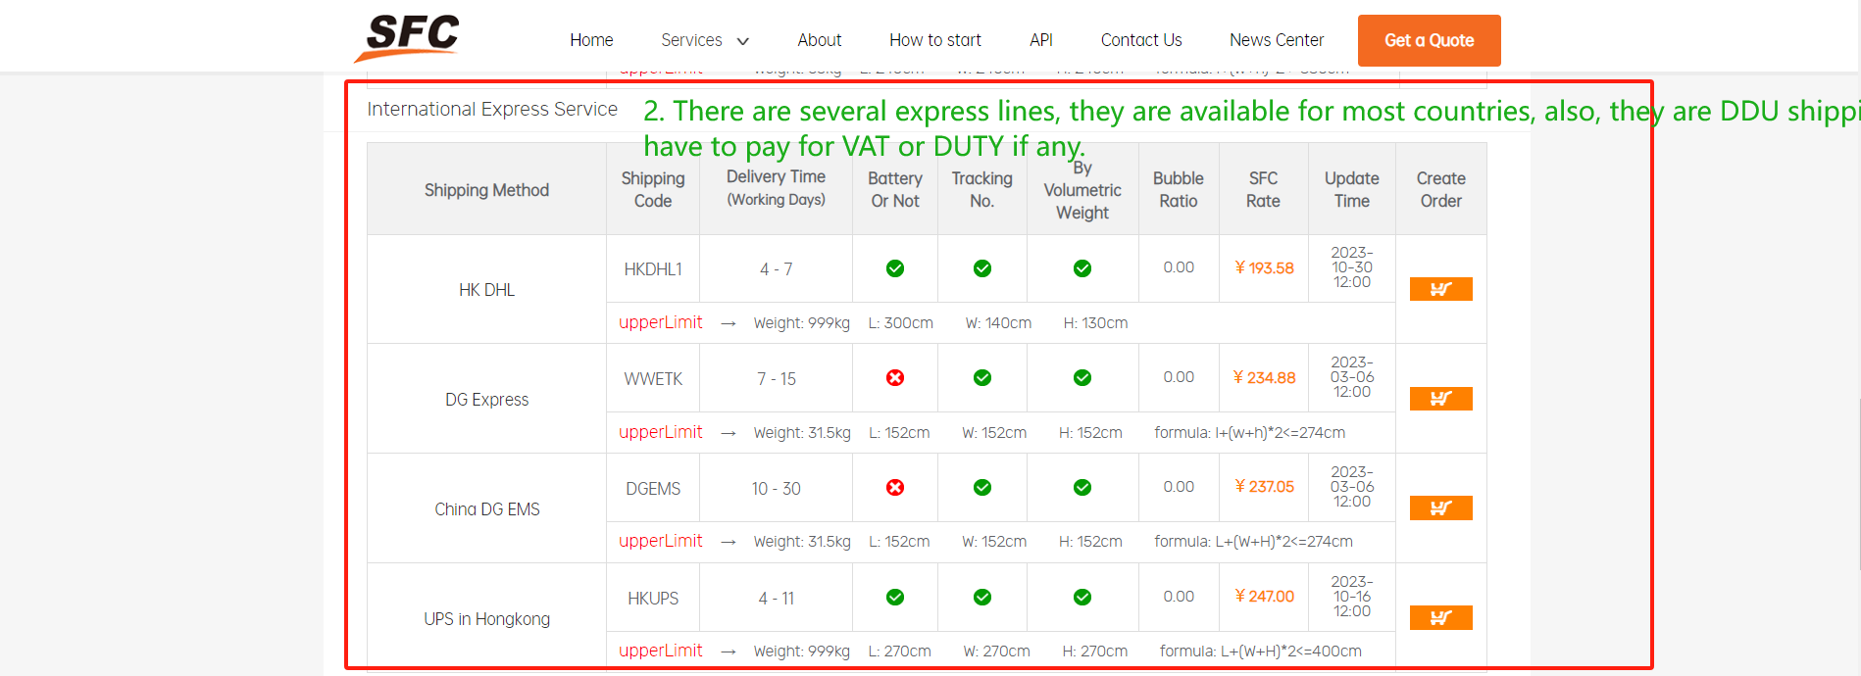Click battery green check in HKUPS row

pyautogui.click(x=895, y=598)
